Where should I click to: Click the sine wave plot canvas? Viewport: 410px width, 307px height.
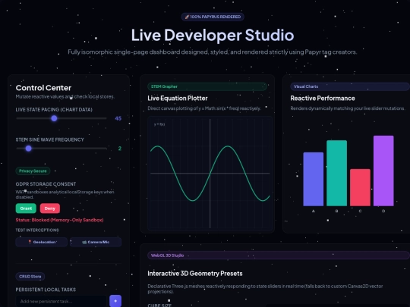point(210,174)
